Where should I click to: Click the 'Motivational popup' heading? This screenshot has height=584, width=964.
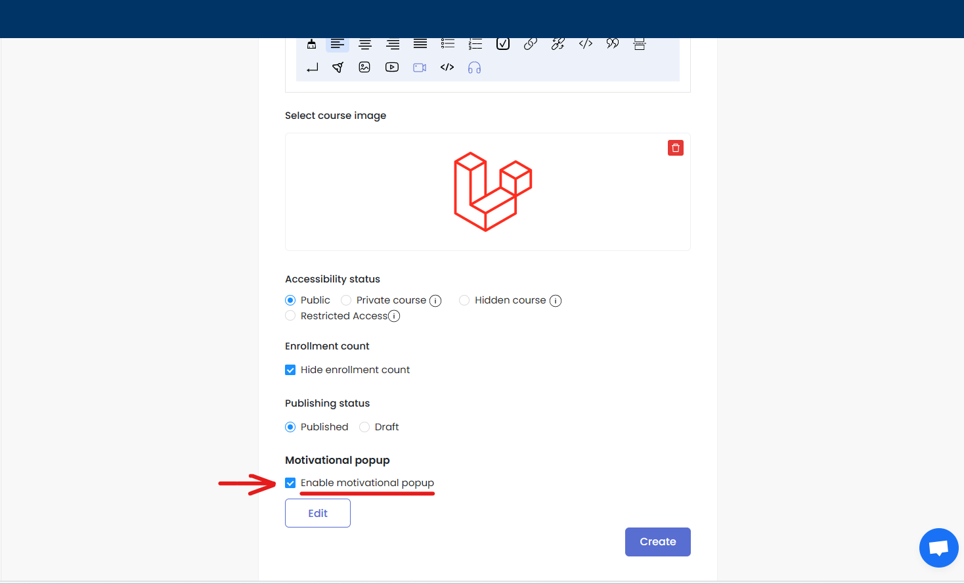coord(338,460)
